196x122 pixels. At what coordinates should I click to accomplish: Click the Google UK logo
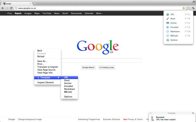coord(98,47)
